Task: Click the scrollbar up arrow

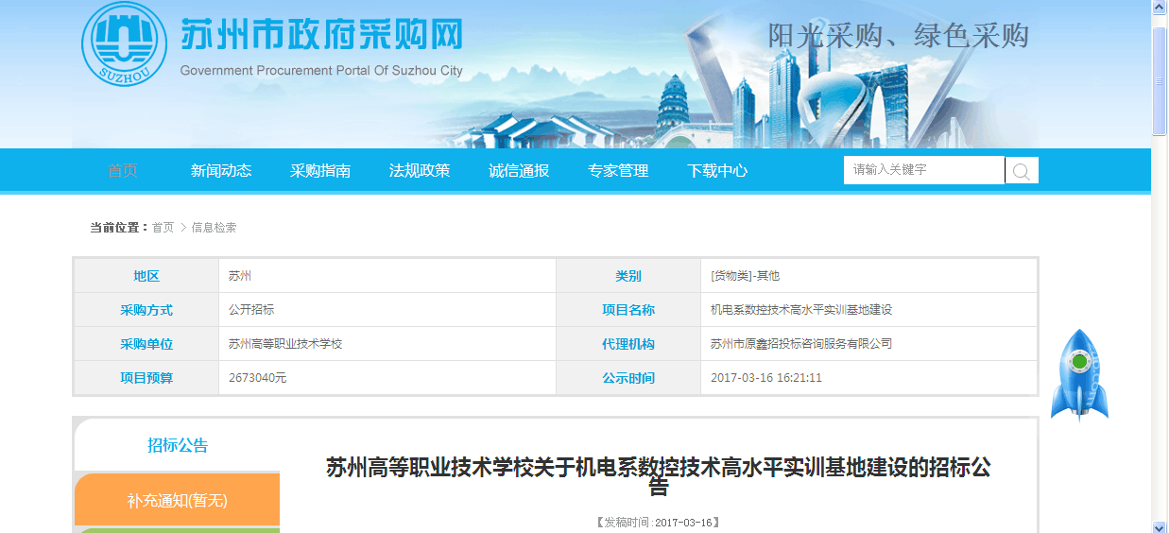Action: pyautogui.click(x=1159, y=8)
